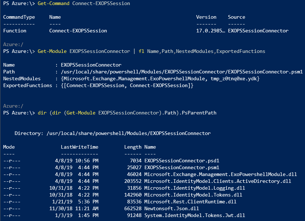This screenshot has height=221, width=305.
Task: Select the Microsoft.Exchange.Management.ExoPowershellModule.dll entry
Action: (220, 174)
